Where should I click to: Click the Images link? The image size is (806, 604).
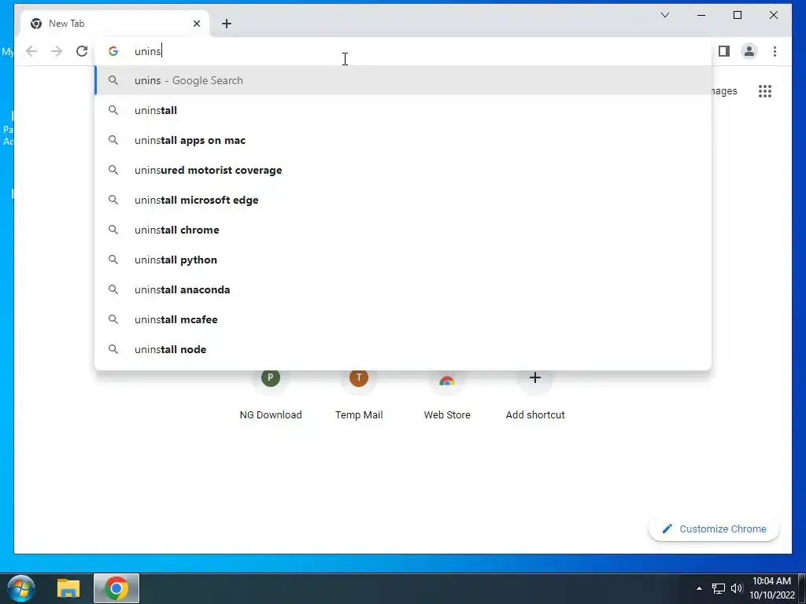pyautogui.click(x=724, y=91)
